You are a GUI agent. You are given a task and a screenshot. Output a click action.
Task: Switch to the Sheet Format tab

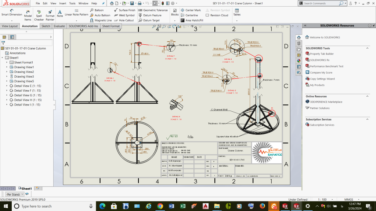(x=111, y=26)
